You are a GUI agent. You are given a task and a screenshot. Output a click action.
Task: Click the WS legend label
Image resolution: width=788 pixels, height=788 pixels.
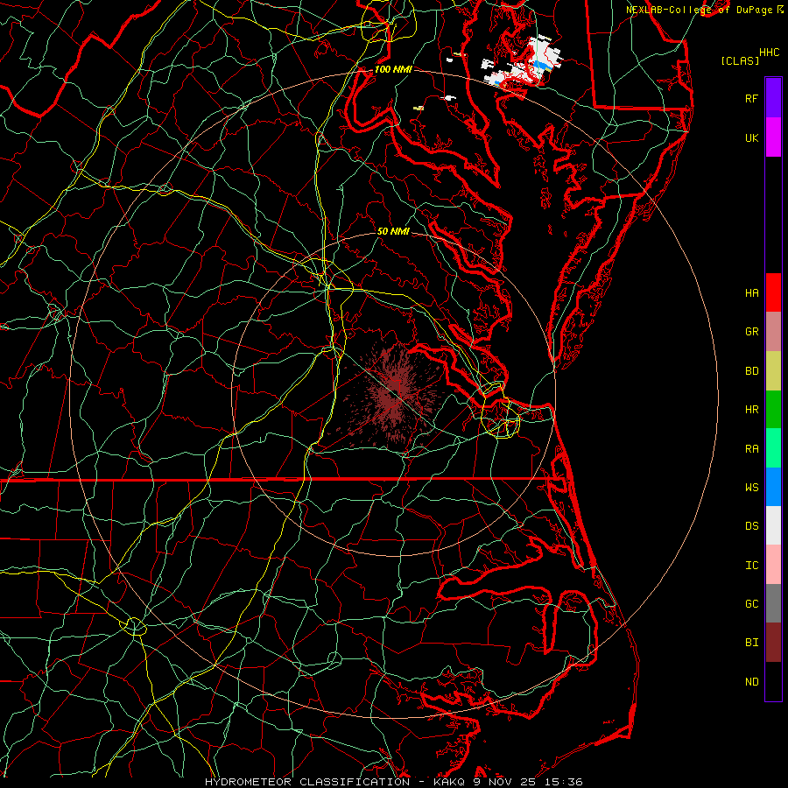click(x=751, y=487)
